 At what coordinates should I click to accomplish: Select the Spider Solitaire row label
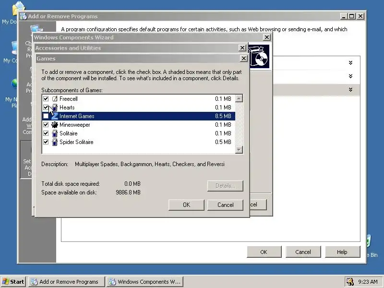(x=76, y=142)
